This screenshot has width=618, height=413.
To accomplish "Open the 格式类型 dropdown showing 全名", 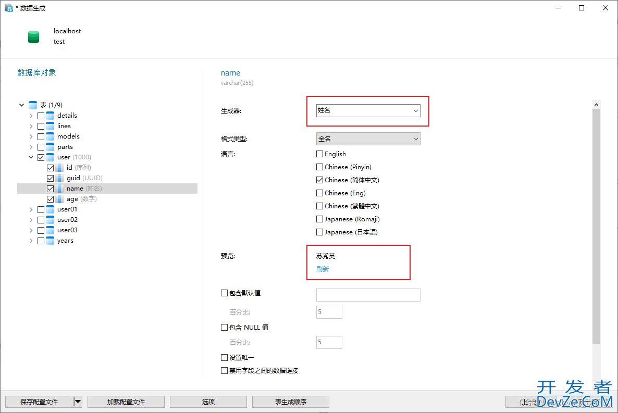I will click(368, 139).
